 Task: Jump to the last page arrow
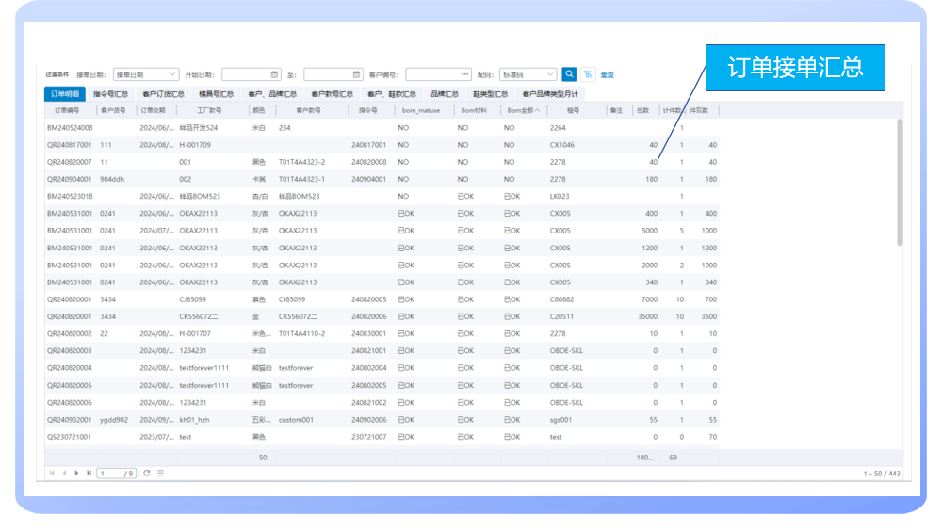pyautogui.click(x=89, y=473)
